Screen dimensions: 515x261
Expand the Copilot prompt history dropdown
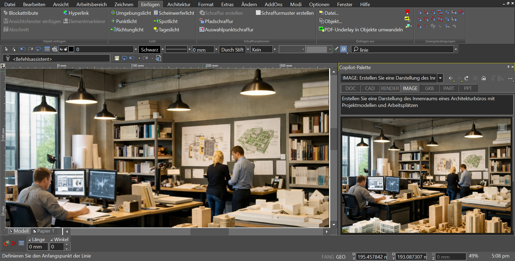coord(440,78)
